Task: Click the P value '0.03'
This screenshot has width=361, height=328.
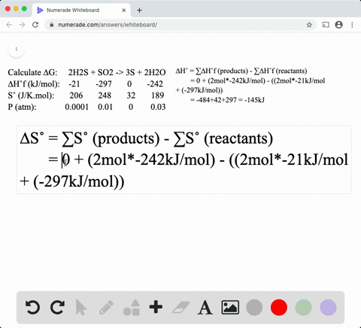Action: coord(158,107)
